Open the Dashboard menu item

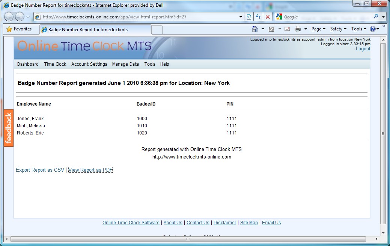click(28, 64)
